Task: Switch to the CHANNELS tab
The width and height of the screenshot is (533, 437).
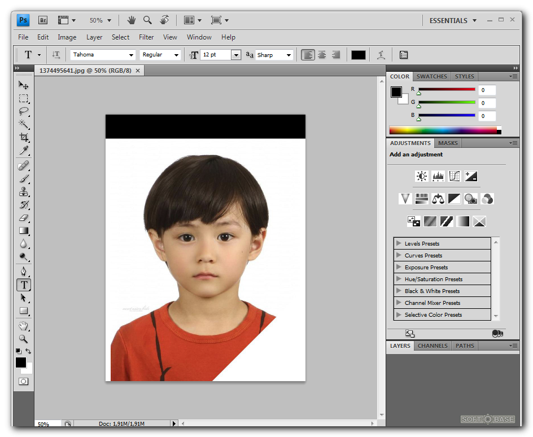Action: [x=432, y=346]
